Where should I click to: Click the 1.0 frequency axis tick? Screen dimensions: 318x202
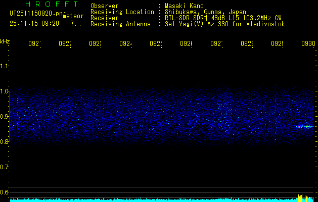click(x=5, y=91)
